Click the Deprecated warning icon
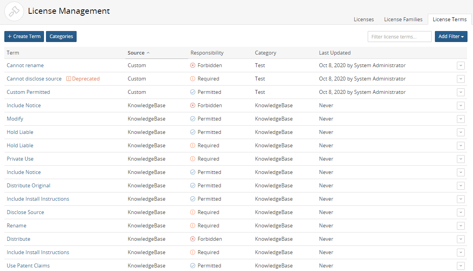The width and height of the screenshot is (473, 271). [69, 79]
